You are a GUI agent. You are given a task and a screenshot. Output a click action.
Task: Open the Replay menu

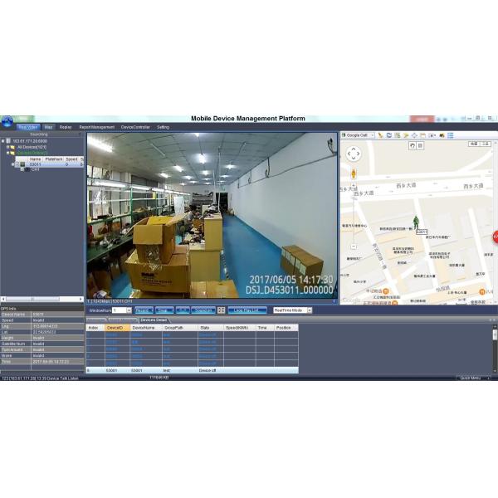pos(66,127)
